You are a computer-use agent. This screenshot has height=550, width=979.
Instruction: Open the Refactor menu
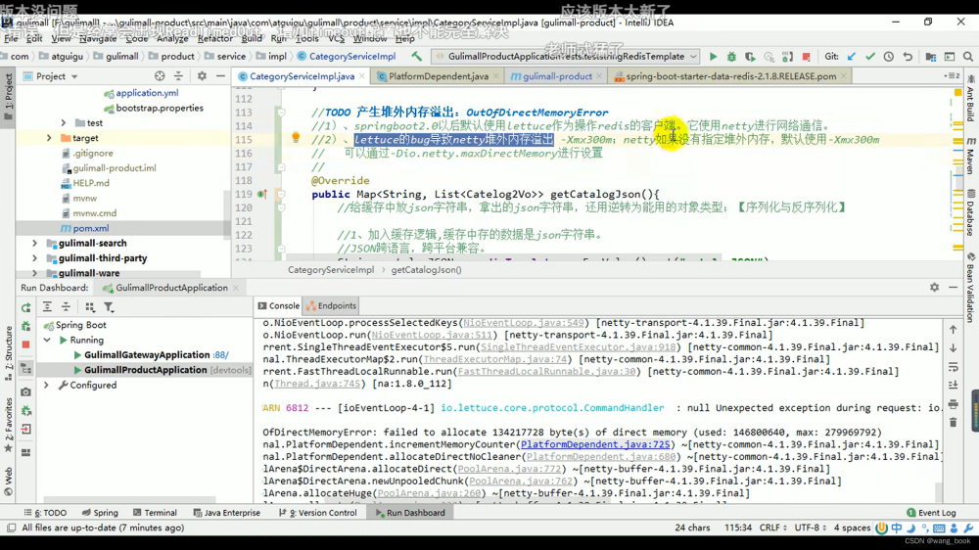coord(214,39)
